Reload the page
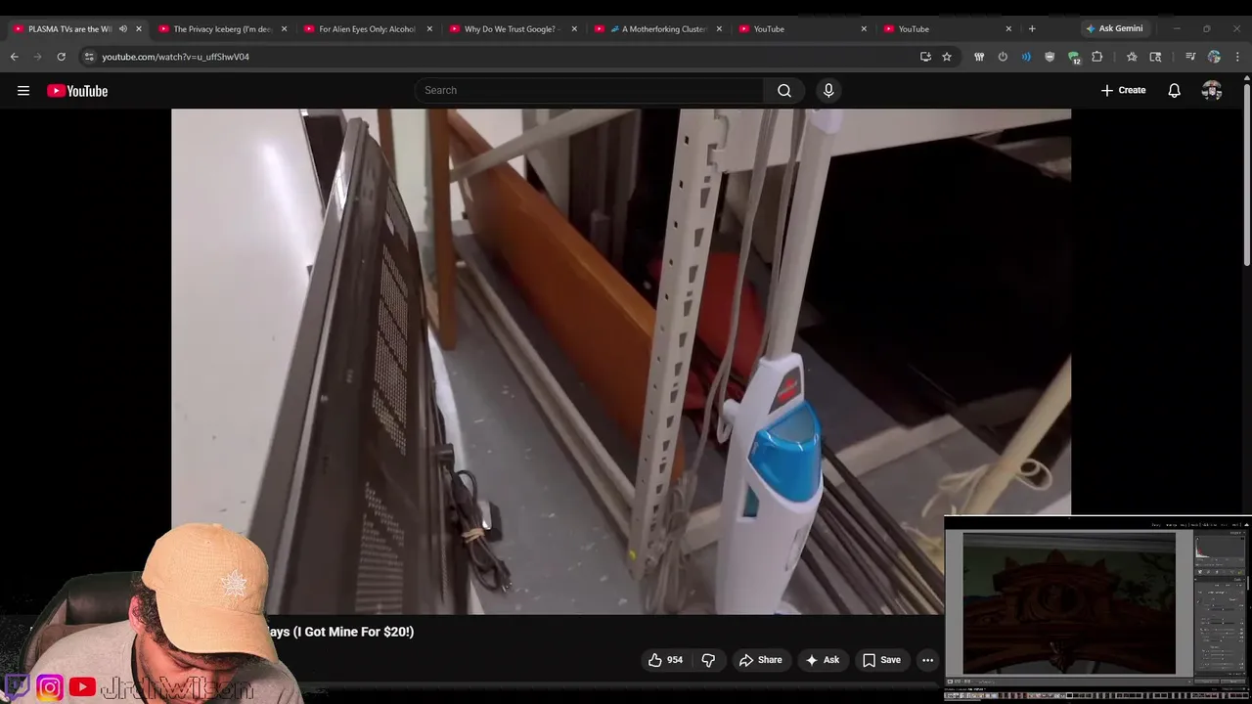Screen dimensions: 1252x704 (61, 57)
